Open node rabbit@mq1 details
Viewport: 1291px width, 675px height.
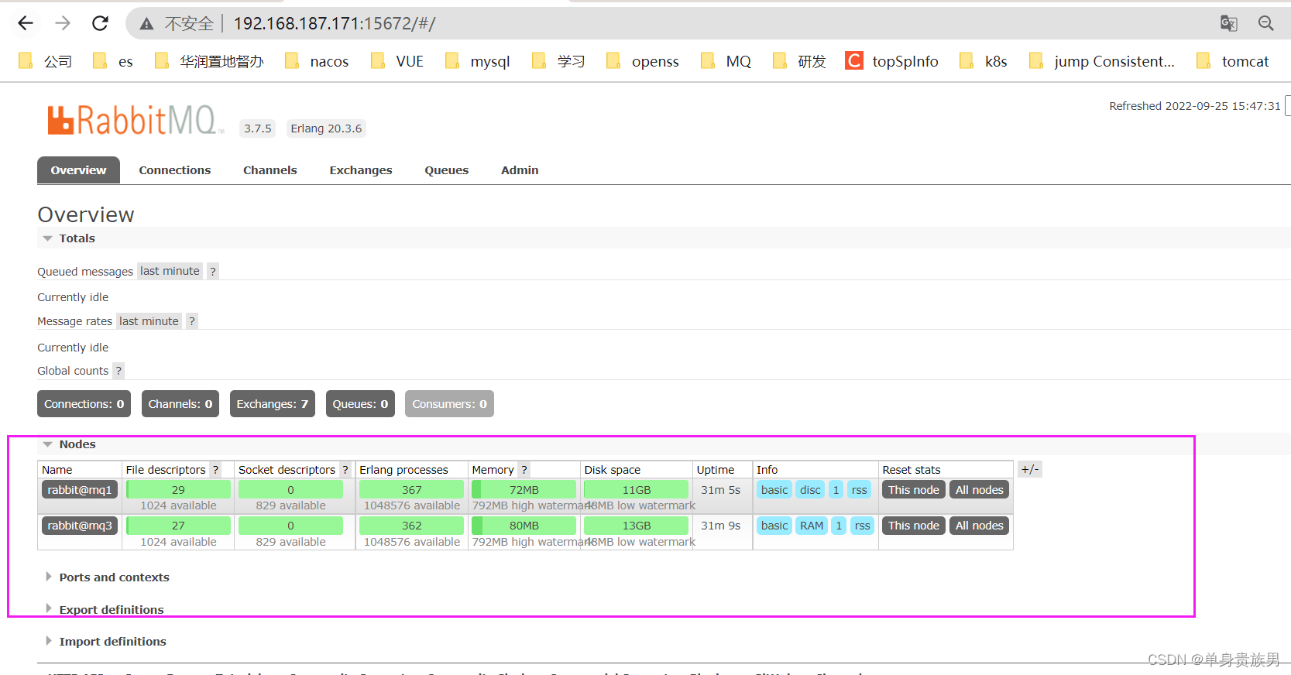tap(80, 490)
